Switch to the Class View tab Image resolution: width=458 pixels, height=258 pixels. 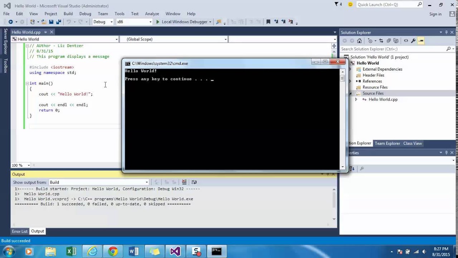click(x=413, y=143)
